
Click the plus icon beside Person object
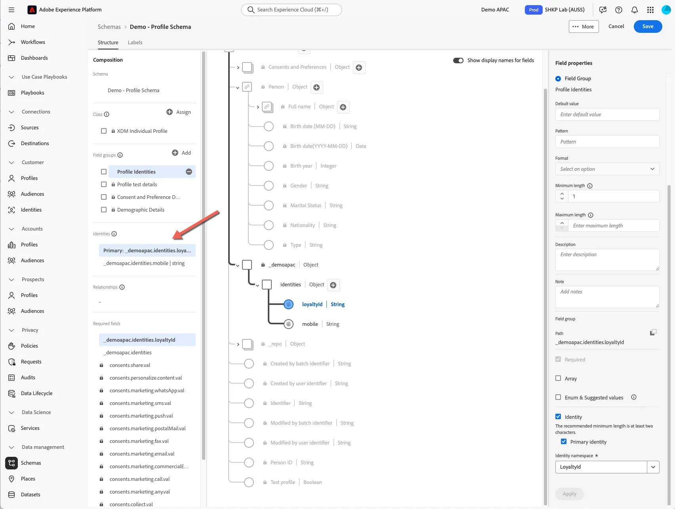[317, 87]
